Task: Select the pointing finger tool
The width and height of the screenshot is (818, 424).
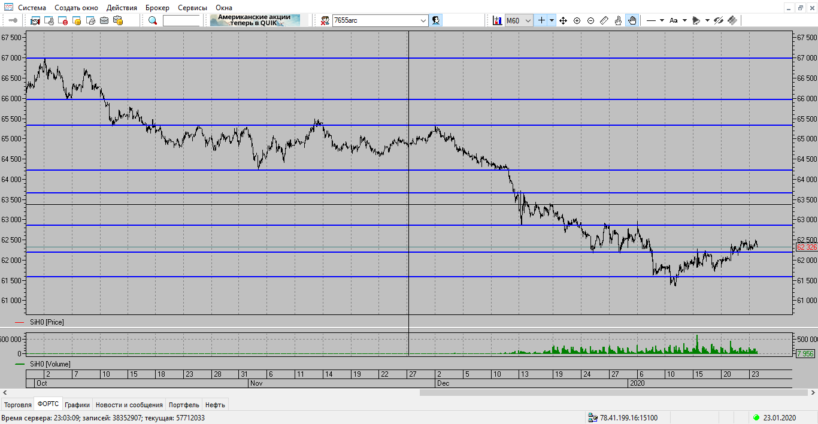Action: click(618, 20)
